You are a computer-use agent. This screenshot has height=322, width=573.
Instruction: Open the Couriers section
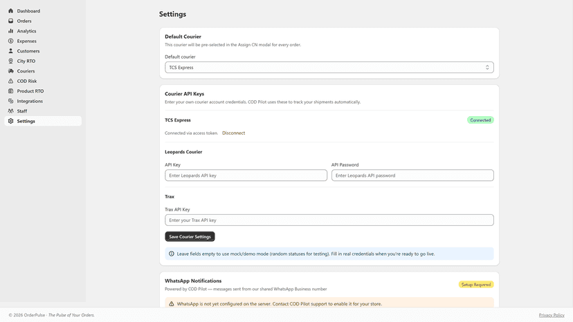pos(43,70)
